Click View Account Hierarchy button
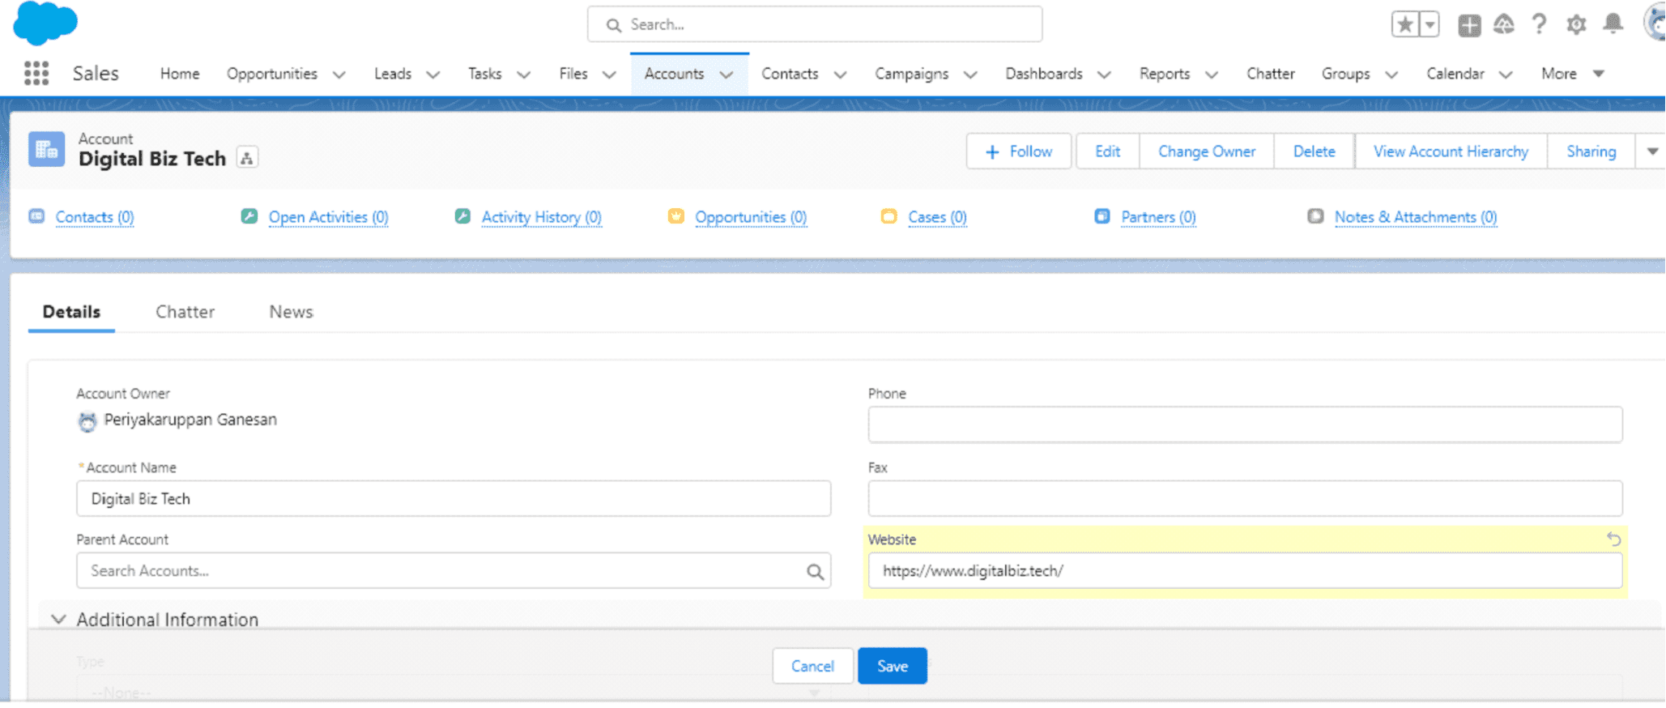The height and width of the screenshot is (708, 1666). [1451, 151]
